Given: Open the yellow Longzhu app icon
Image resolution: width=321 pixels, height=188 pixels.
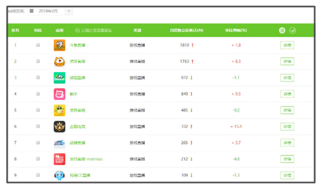Looking at the screenshot, I should [x=59, y=110].
